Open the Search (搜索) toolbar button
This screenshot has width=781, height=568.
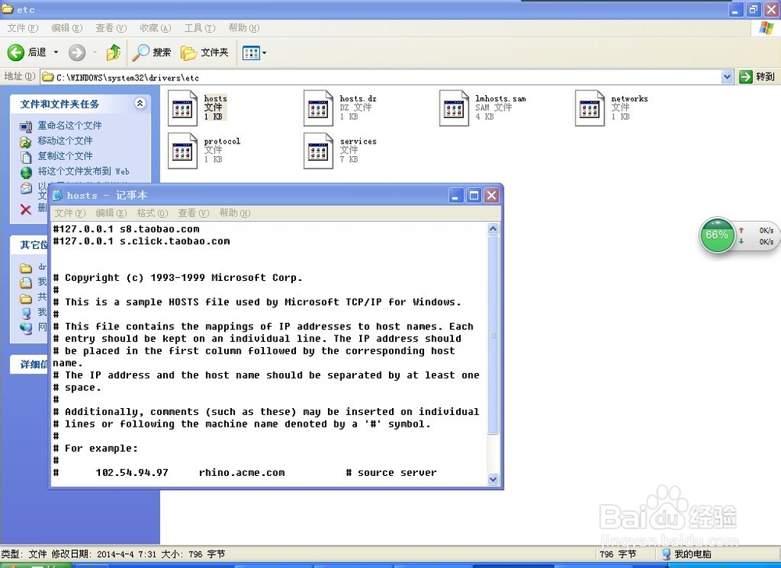[152, 52]
